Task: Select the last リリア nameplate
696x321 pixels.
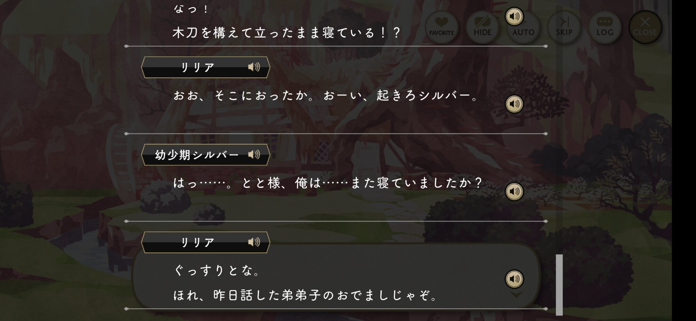Action: 205,242
